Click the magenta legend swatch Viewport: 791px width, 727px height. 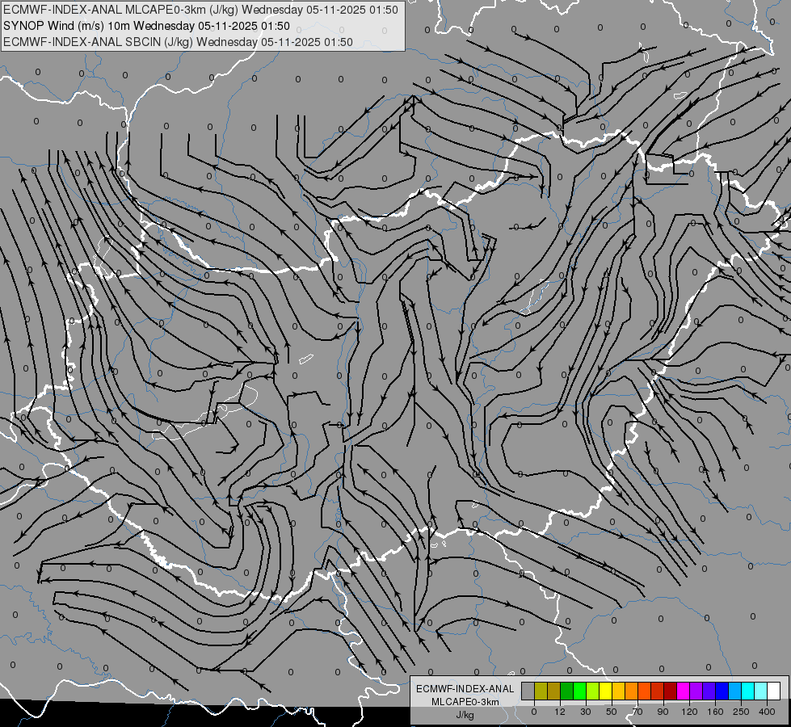pyautogui.click(x=683, y=691)
